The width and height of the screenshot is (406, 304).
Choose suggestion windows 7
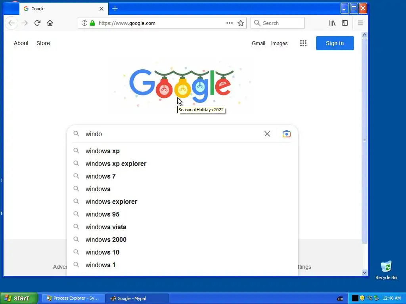pos(182,176)
